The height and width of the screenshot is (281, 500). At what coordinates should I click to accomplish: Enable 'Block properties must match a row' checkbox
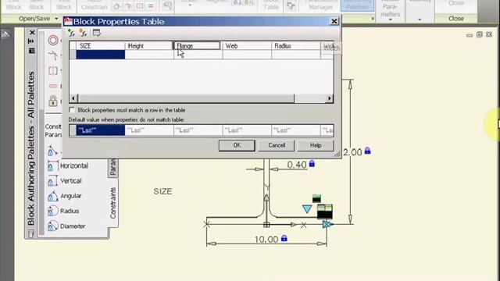(72, 110)
